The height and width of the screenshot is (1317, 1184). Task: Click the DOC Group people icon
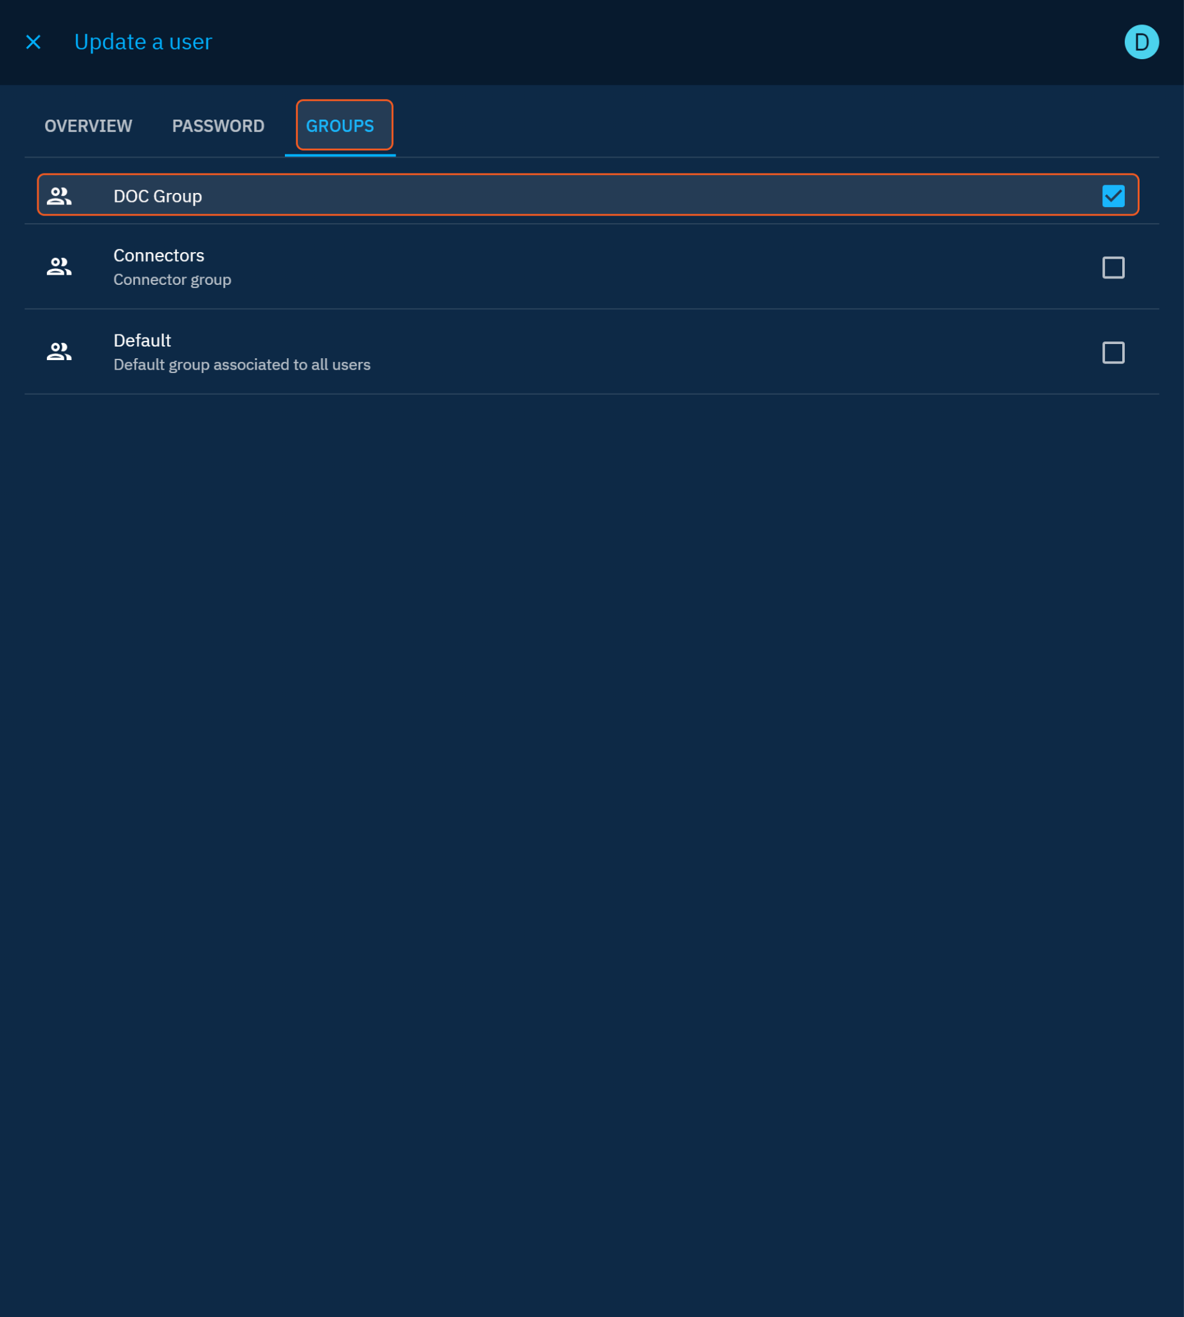[x=59, y=195]
